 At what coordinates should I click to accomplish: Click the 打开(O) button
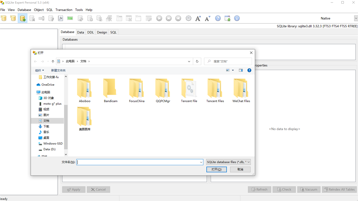(216, 169)
